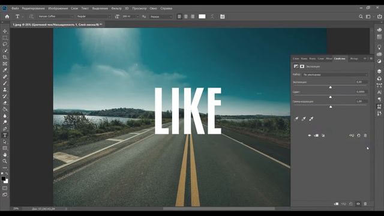Click the black point eyedropper in Properties
This screenshot has width=384, height=216.
[296, 119]
